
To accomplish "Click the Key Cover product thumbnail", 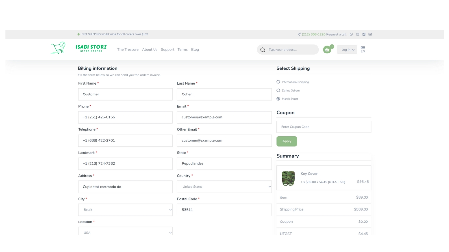I will [x=288, y=178].
